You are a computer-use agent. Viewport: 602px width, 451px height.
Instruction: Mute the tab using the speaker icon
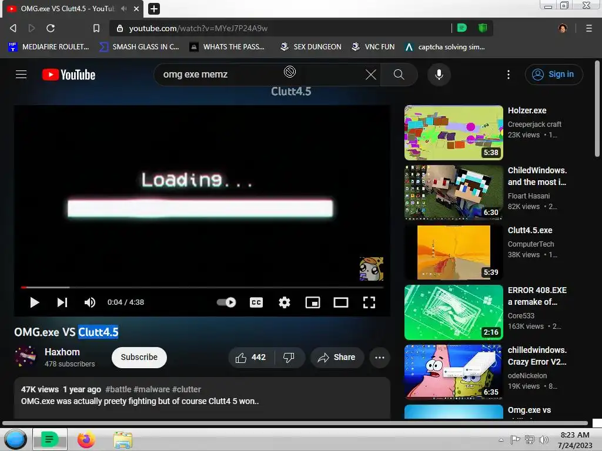(123, 8)
